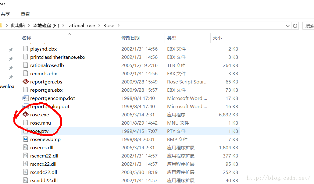Screen dimensions: 314x184
Task: Select file name reportgenlog.dot
Action: coord(50,106)
